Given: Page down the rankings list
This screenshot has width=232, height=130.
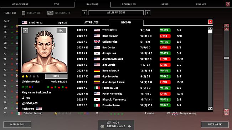Looking at the screenshot, I should coord(226,110).
